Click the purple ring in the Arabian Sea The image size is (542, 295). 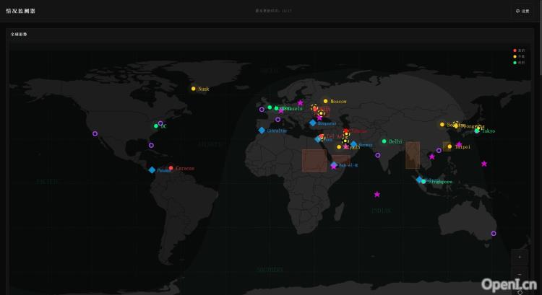tap(378, 155)
